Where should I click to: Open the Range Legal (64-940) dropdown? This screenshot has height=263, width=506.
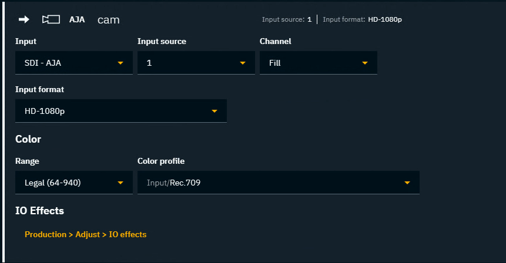68,183
